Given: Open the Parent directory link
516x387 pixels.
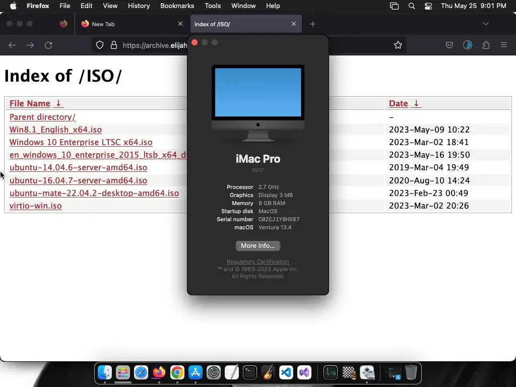Looking at the screenshot, I should (42, 117).
